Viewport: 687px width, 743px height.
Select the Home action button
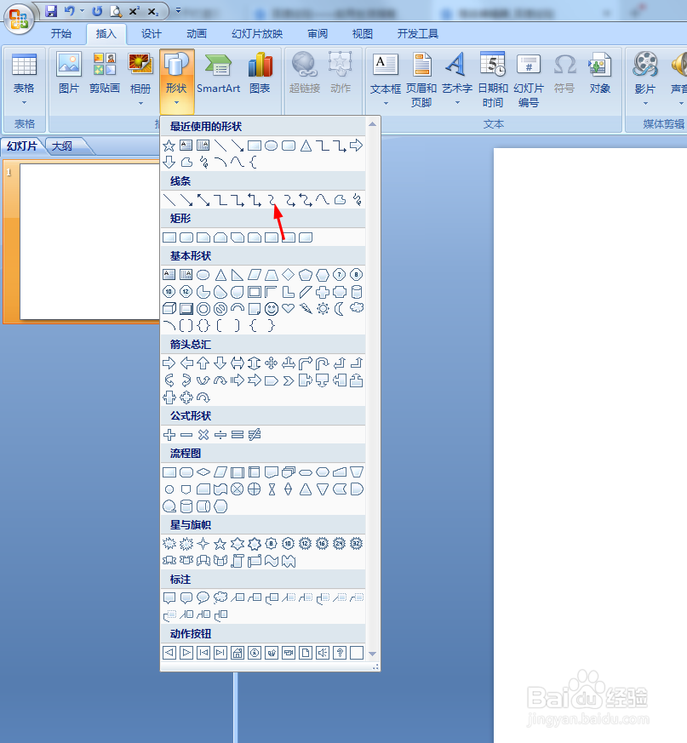coord(237,653)
